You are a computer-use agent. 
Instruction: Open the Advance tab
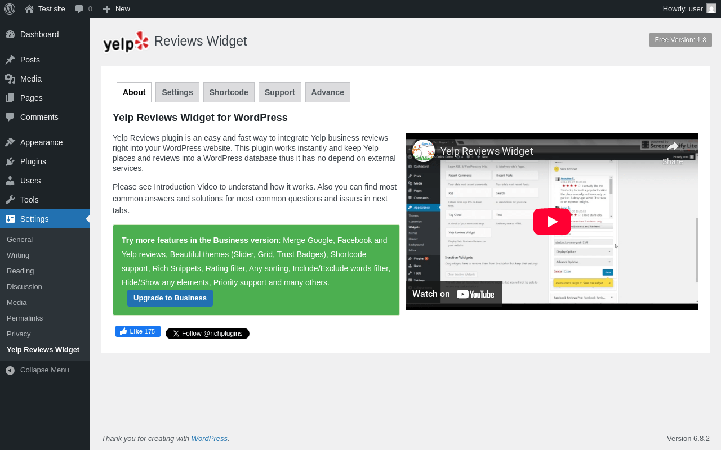tap(328, 92)
